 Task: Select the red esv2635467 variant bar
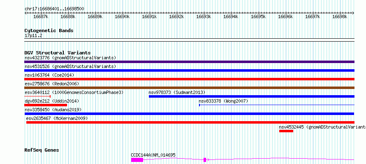190,122
